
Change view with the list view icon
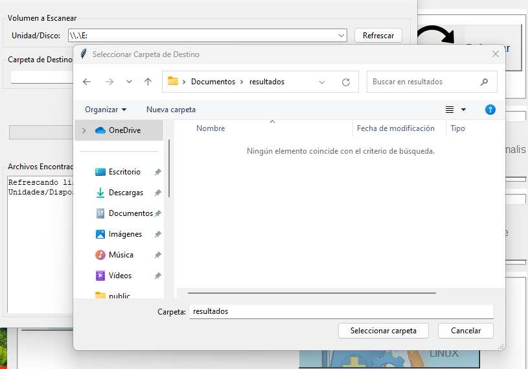pos(450,110)
